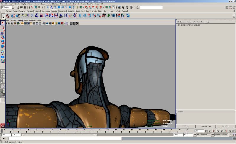
Task: Open the Shading menu in viewport panel
Action: click(x=14, y=21)
